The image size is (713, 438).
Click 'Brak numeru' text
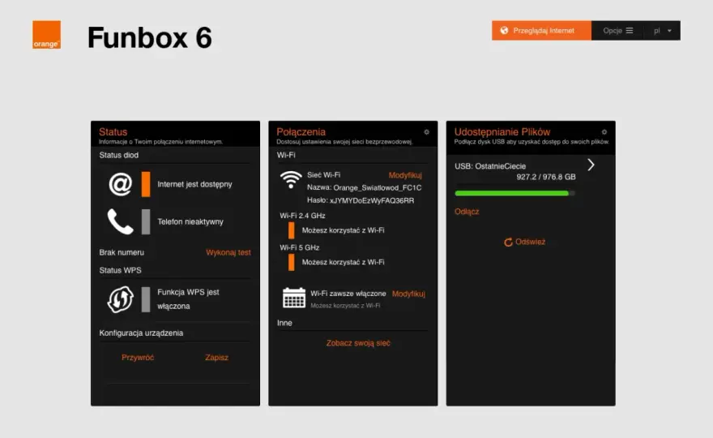point(122,252)
